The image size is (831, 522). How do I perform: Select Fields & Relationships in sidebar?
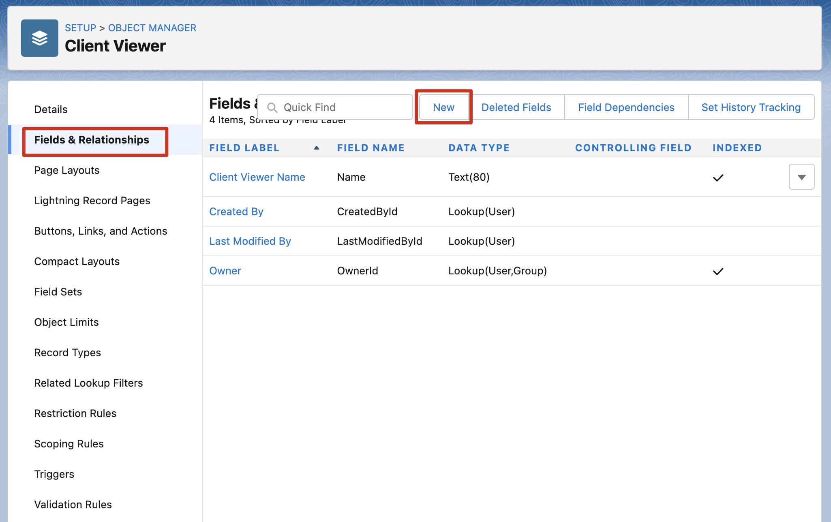click(x=92, y=140)
